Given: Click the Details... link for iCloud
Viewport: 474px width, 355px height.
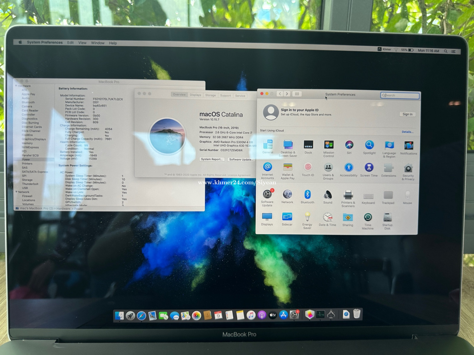Looking at the screenshot, I should pos(407,132).
